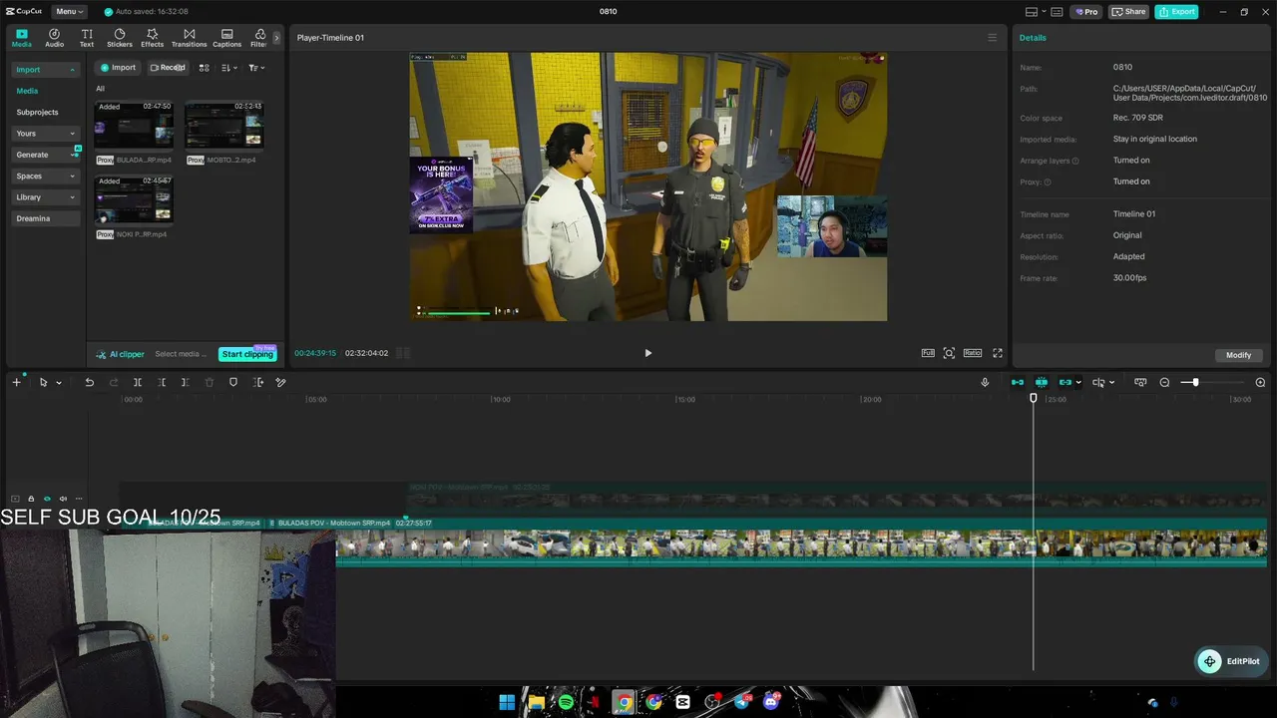Screen dimensions: 1277x718
Task: Click the Start clipping button
Action: [x=247, y=354]
